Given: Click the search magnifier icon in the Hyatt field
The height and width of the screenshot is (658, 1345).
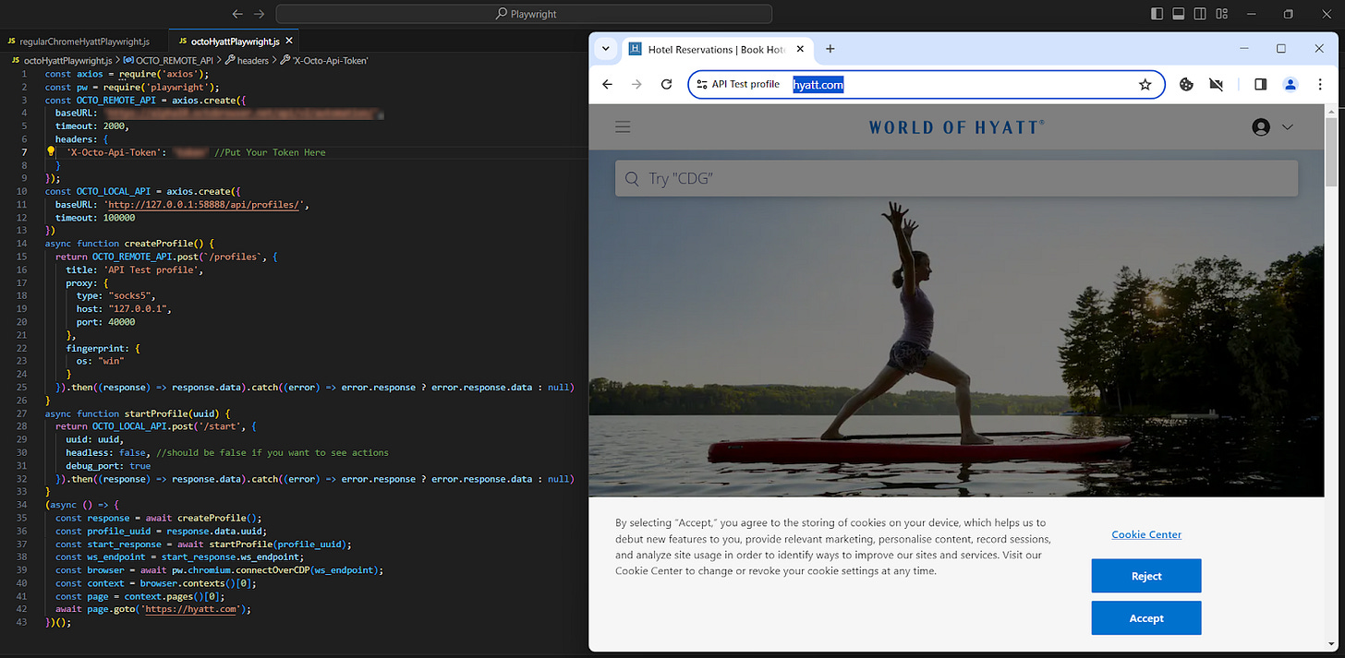Looking at the screenshot, I should click(632, 178).
